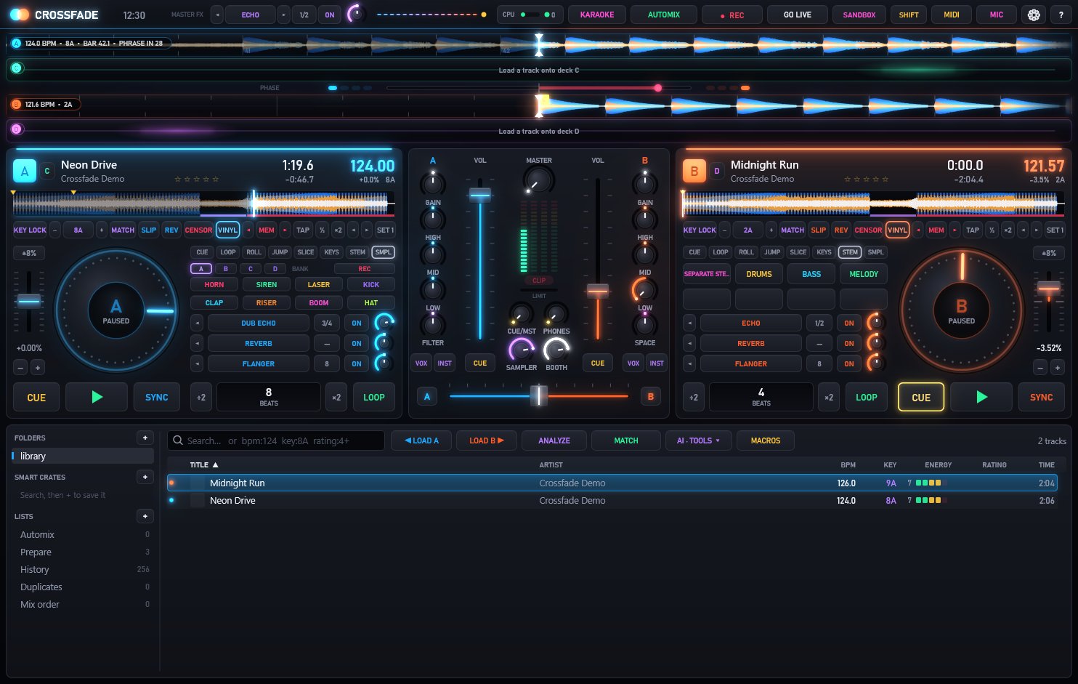1078x684 pixels.
Task: Click the previous master FX arrow beside ECHO
Action: [x=216, y=15]
